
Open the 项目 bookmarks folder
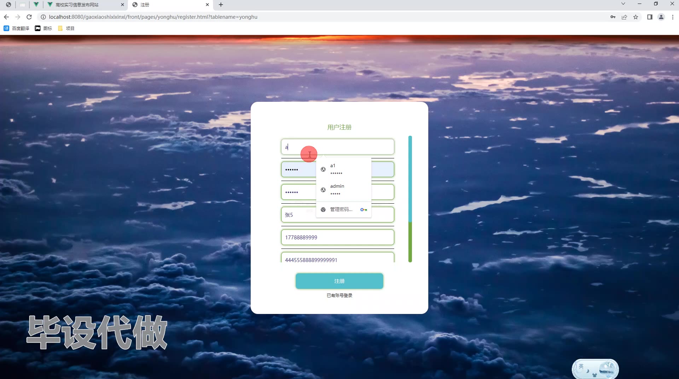[66, 28]
